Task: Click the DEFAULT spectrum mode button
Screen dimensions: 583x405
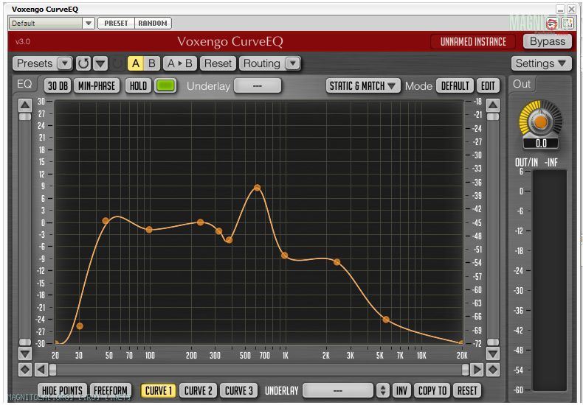Action: (455, 86)
